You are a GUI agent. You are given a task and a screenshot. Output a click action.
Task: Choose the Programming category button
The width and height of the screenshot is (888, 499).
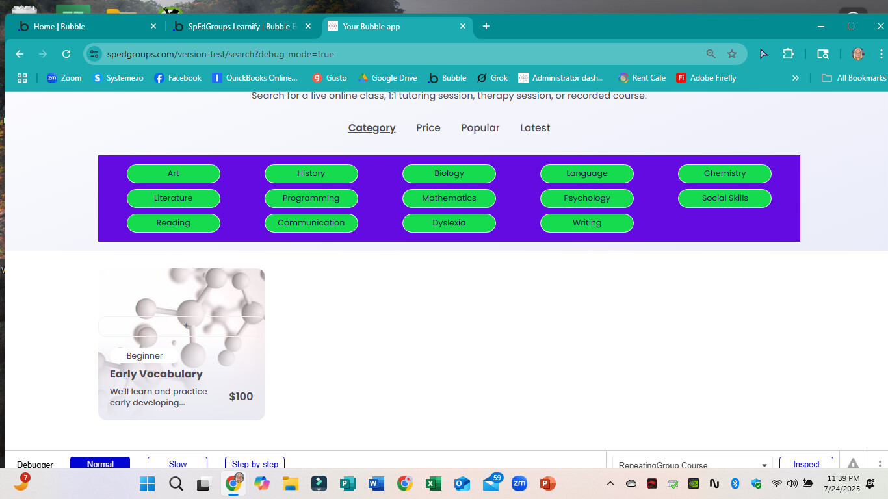tap(311, 198)
